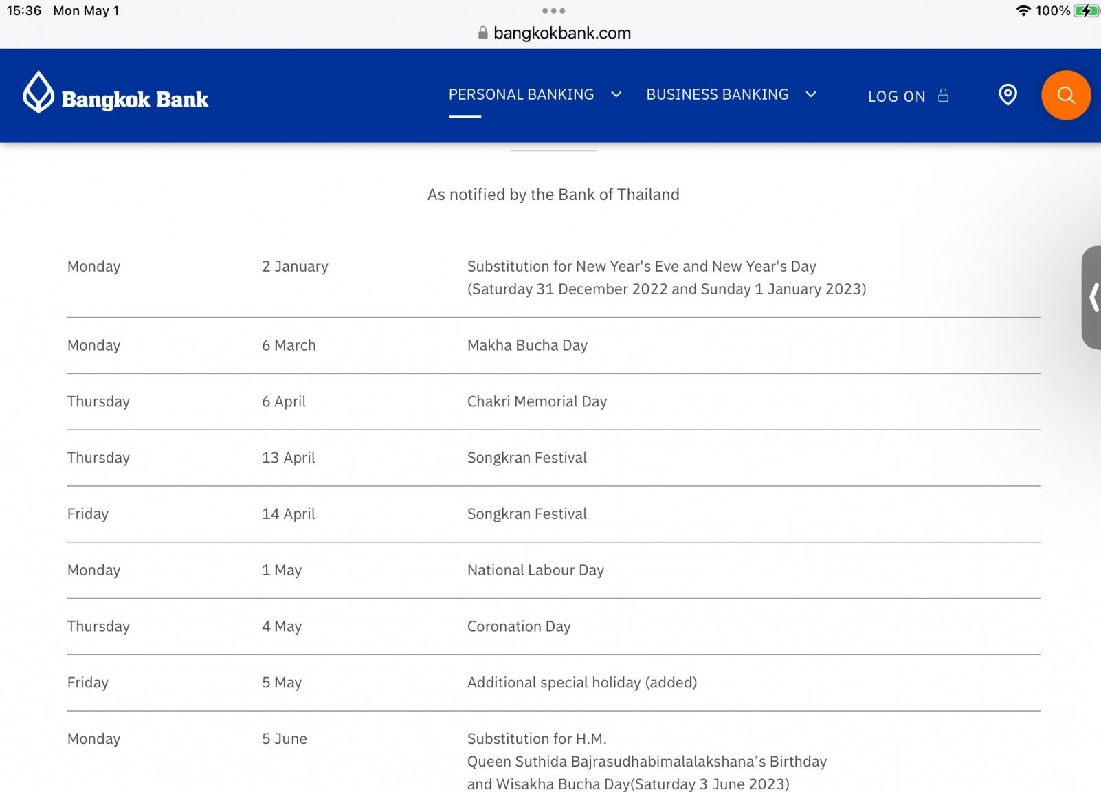Click the Log On padlock icon
The width and height of the screenshot is (1101, 792).
(943, 96)
